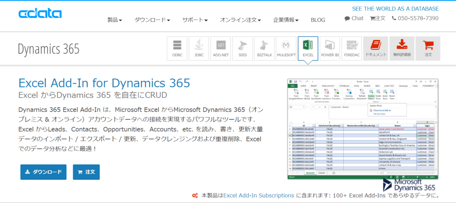Click the blue ダウンロード button

point(43,172)
